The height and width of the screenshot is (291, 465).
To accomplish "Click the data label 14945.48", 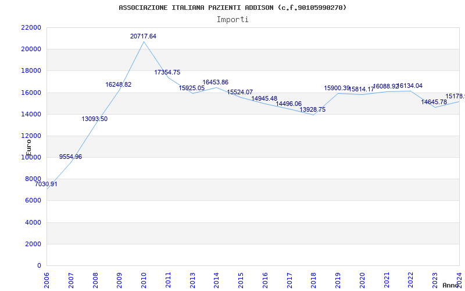I will 264,98.
